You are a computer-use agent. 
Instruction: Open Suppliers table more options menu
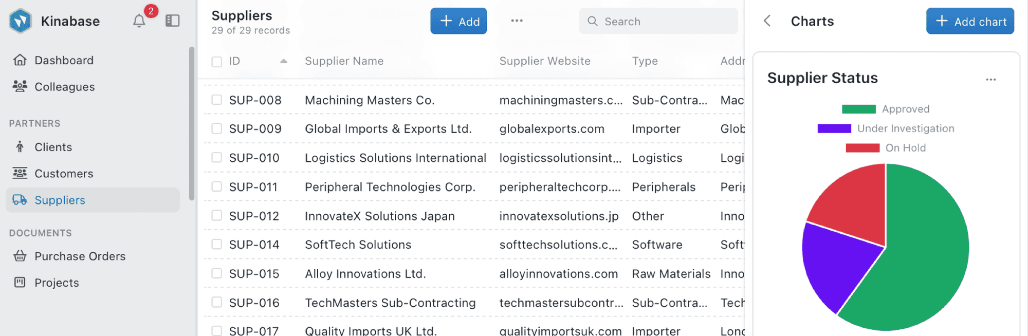click(x=517, y=21)
